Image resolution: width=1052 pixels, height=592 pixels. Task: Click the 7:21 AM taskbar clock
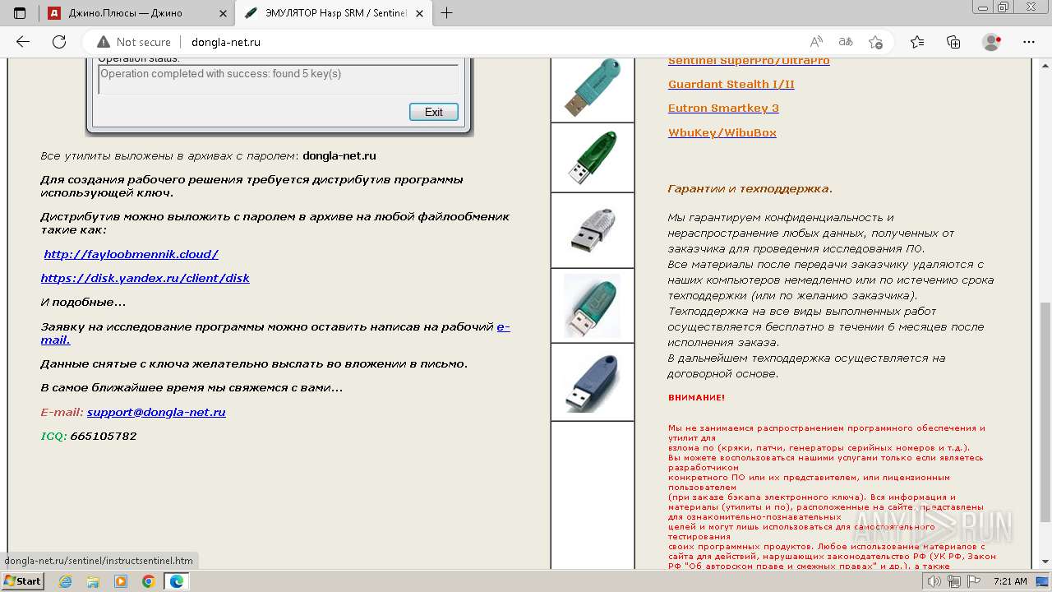1010,581
